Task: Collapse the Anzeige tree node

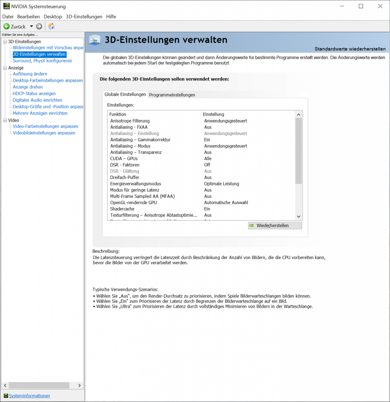Action: coord(5,68)
